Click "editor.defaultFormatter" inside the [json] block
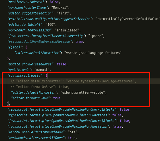 tap(38, 53)
